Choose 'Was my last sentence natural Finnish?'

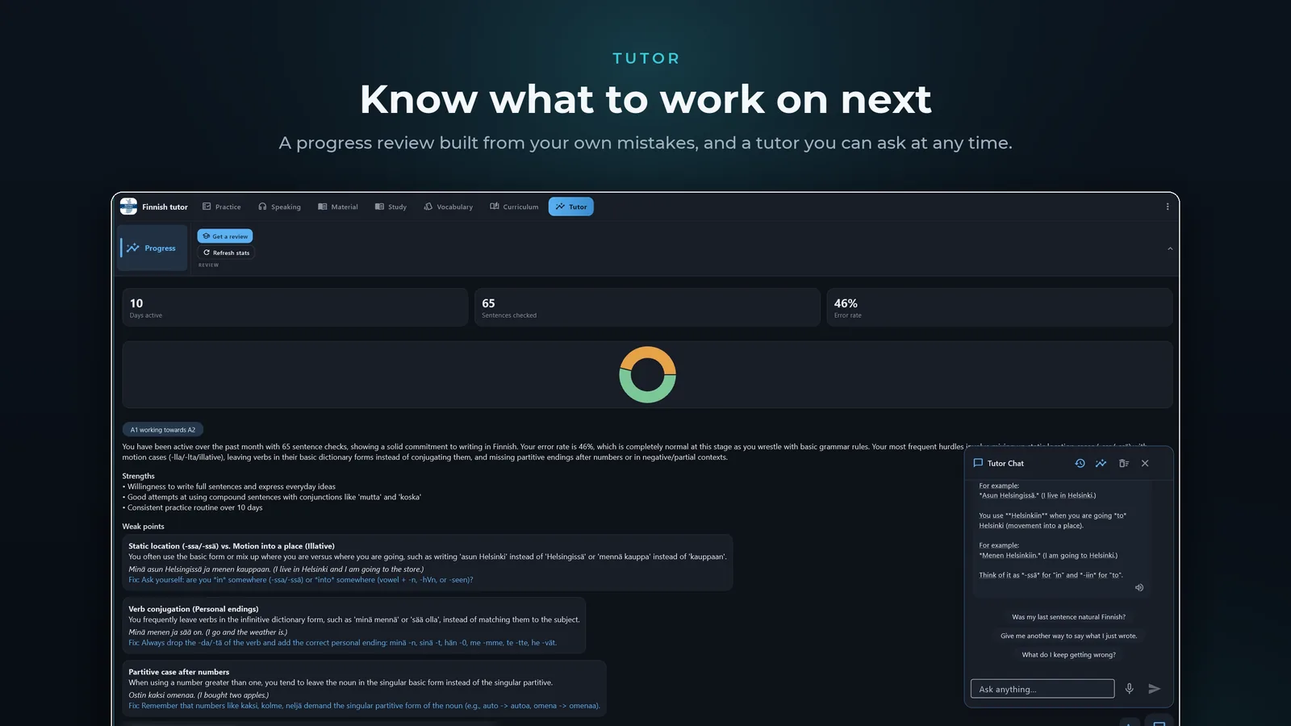1068,617
